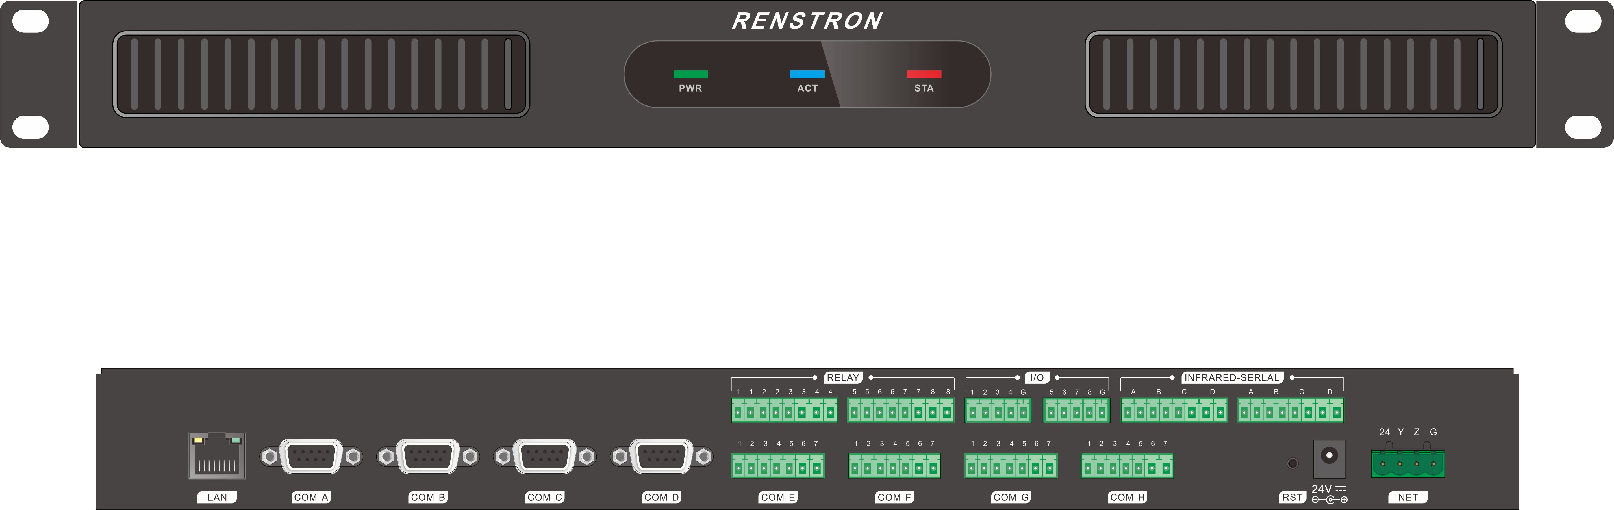Select the COM A serial connector

(311, 456)
